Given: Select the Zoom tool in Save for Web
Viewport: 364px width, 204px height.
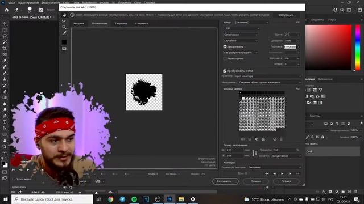Looking at the screenshot, I should click(x=64, y=27).
